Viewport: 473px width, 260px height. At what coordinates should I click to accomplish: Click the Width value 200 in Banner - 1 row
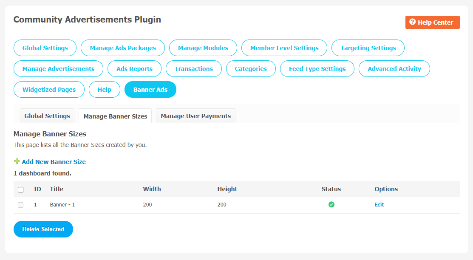point(147,204)
